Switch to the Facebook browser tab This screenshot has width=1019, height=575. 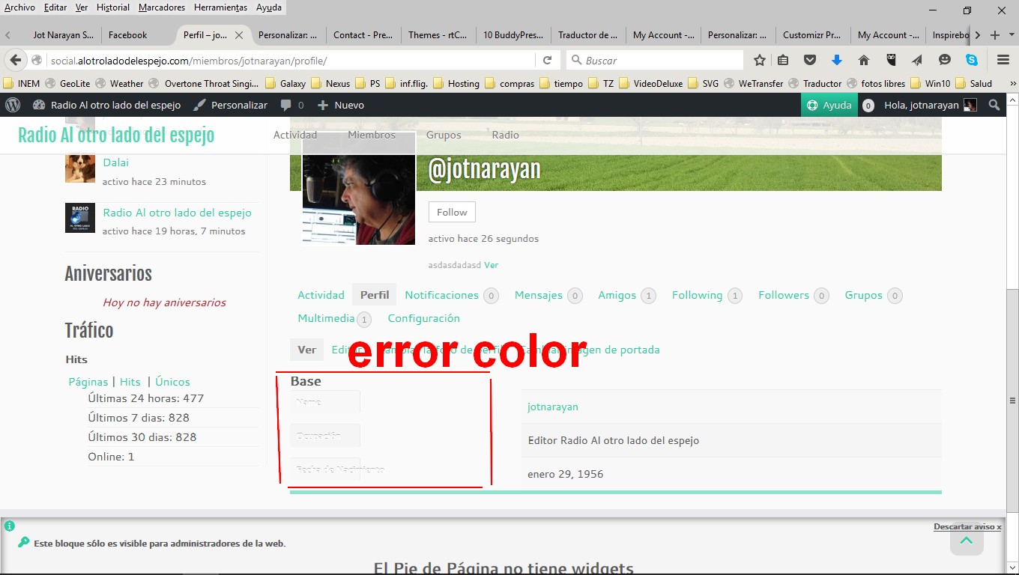point(128,35)
